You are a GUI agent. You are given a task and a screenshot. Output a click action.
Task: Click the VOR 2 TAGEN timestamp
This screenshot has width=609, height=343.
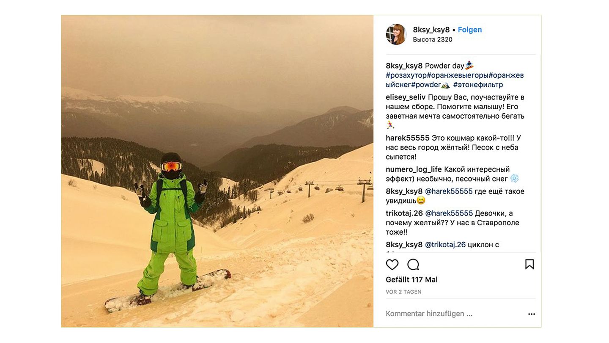pyautogui.click(x=403, y=292)
